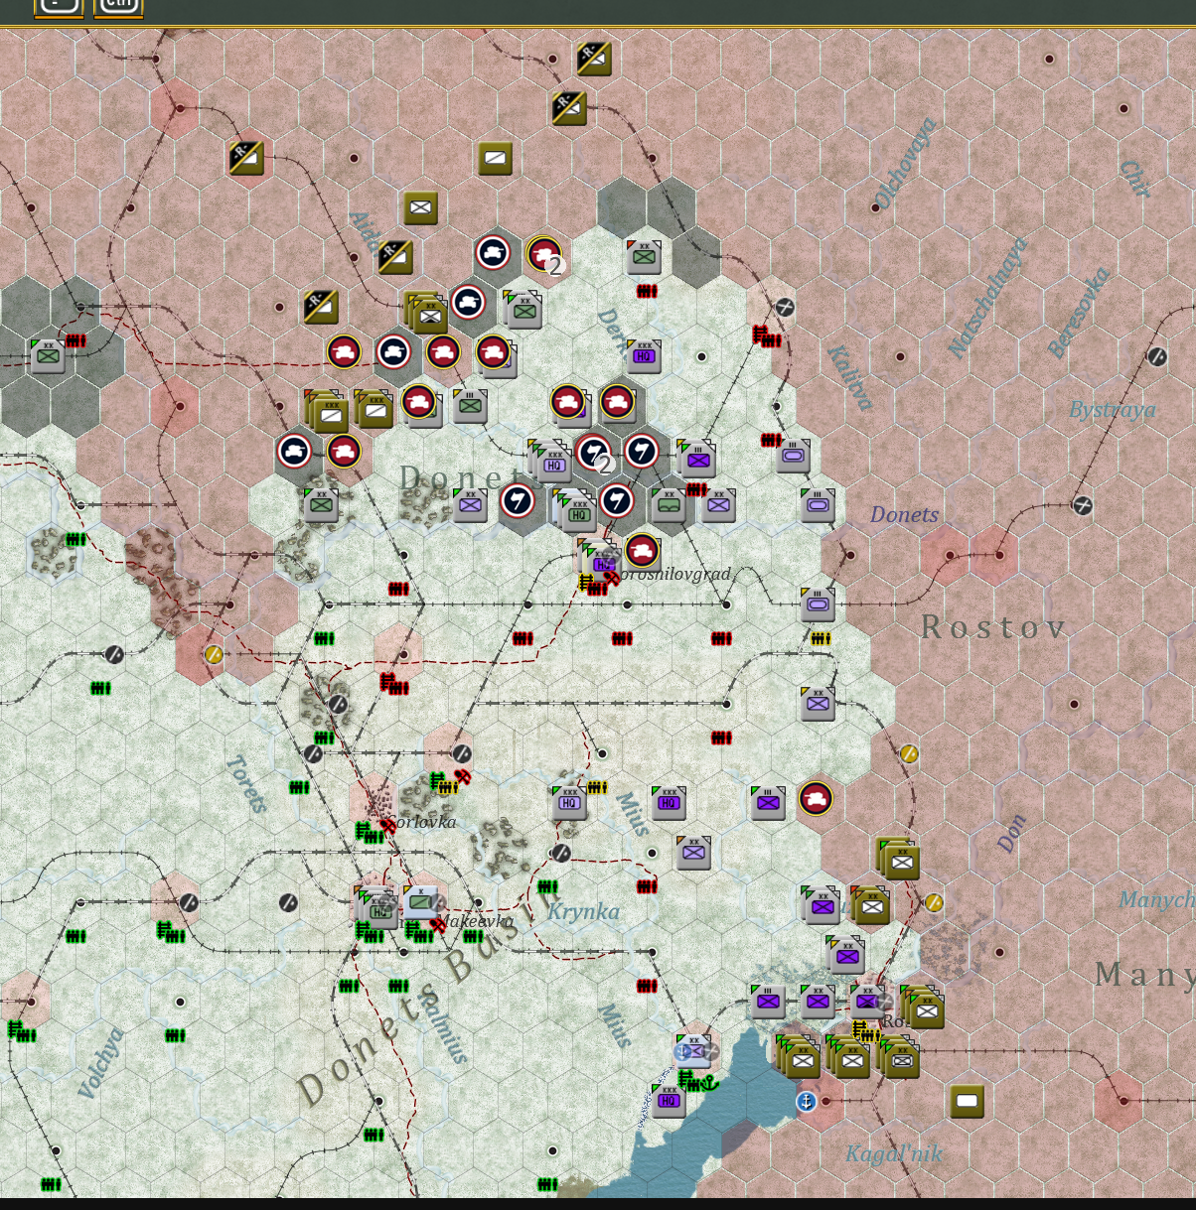Select the light purple division just above Krynka label

tap(693, 852)
